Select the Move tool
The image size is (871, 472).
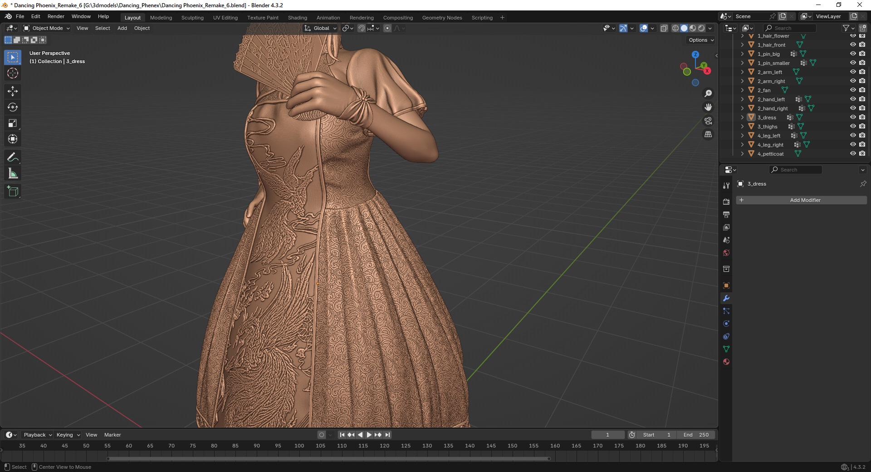(x=13, y=91)
